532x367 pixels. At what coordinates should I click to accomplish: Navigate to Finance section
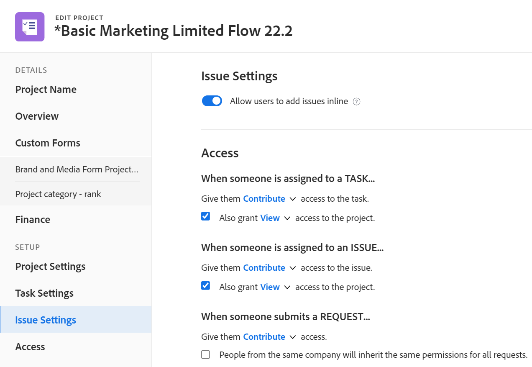click(33, 220)
